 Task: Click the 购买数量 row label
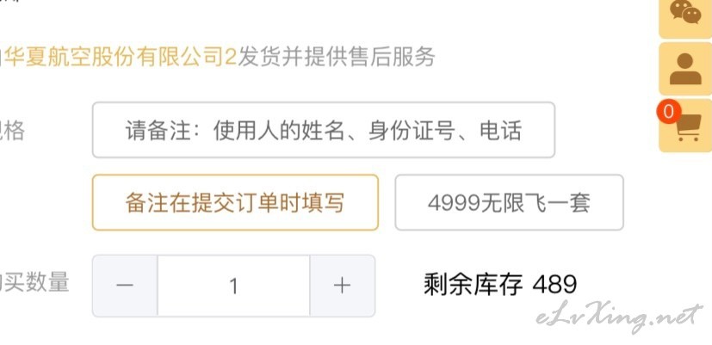click(34, 282)
